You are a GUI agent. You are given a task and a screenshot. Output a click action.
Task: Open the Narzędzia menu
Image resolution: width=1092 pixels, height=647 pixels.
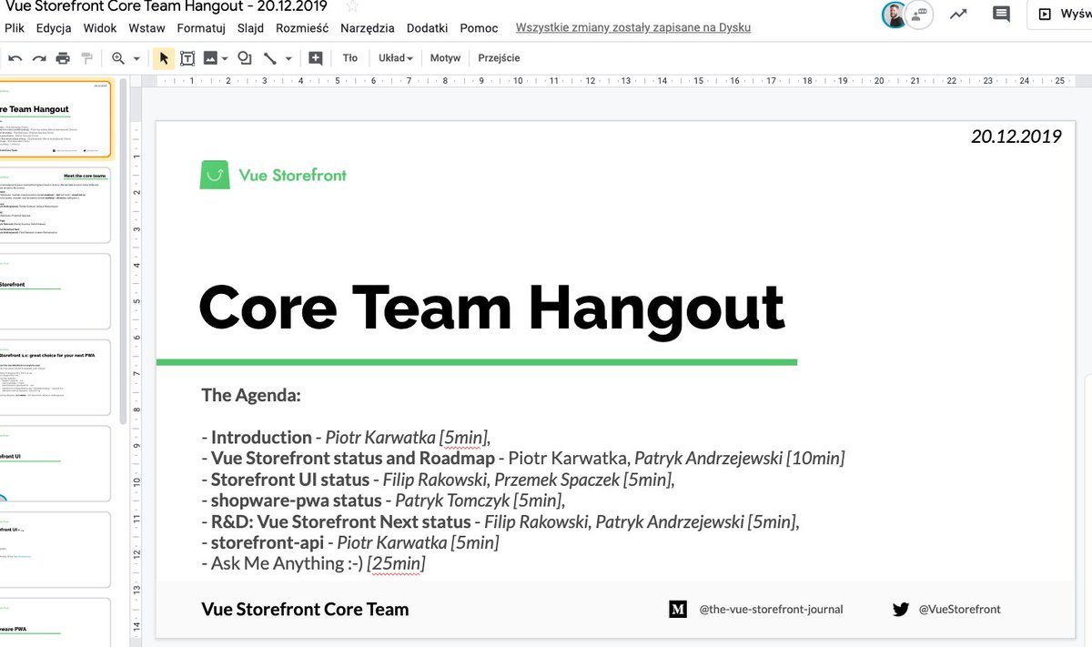(368, 28)
